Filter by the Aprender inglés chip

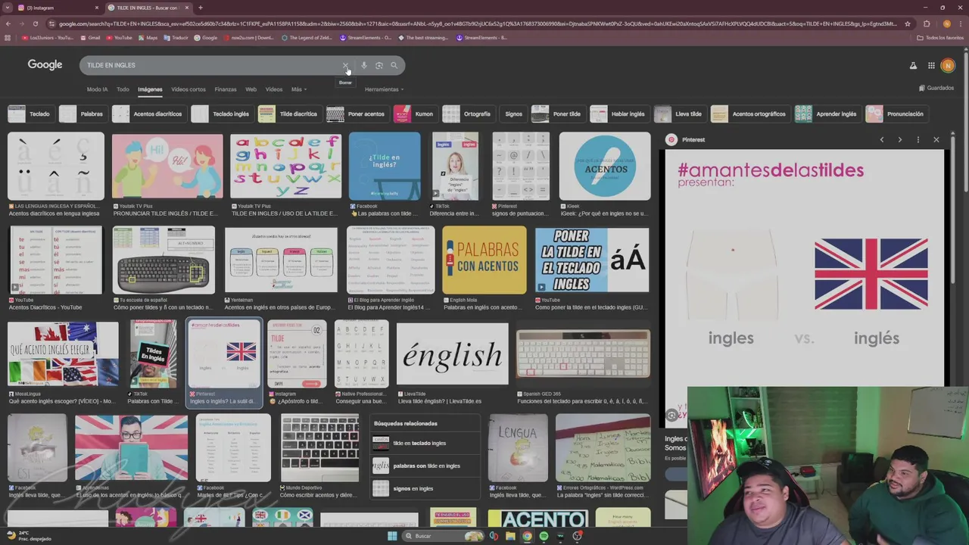click(827, 114)
